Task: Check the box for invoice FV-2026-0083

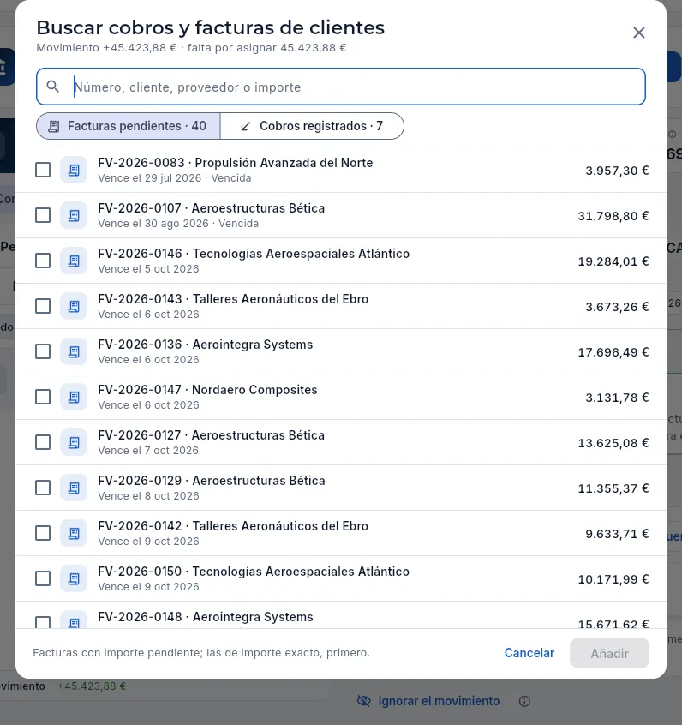Action: point(43,170)
